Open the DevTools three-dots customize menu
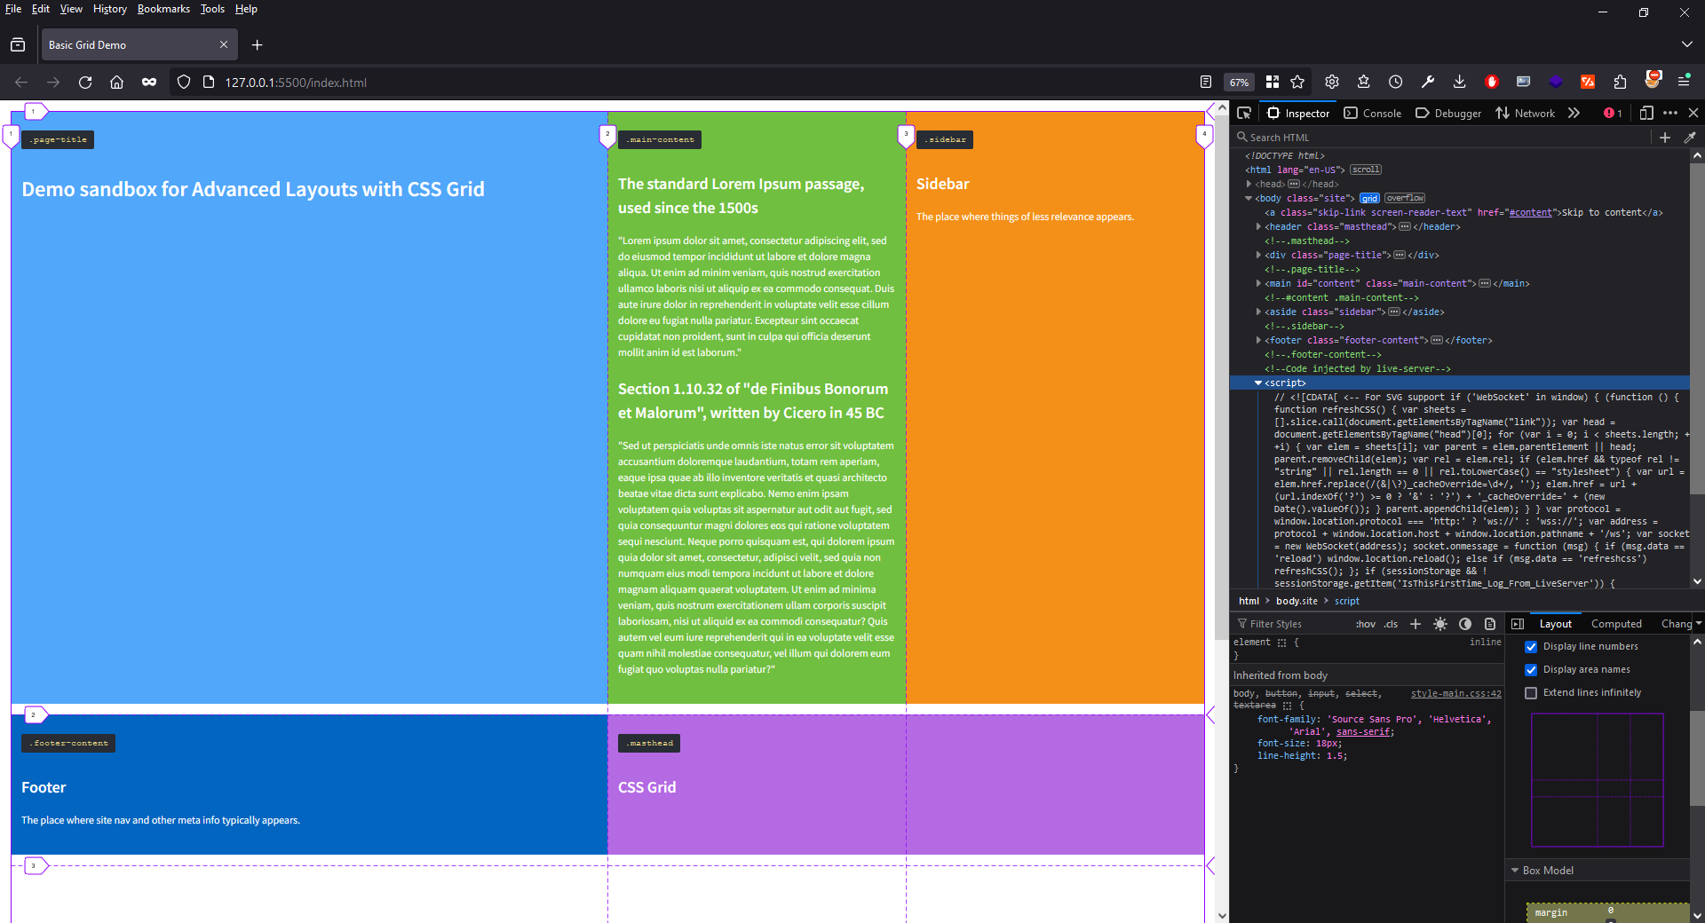The height and width of the screenshot is (923, 1705). click(1670, 113)
